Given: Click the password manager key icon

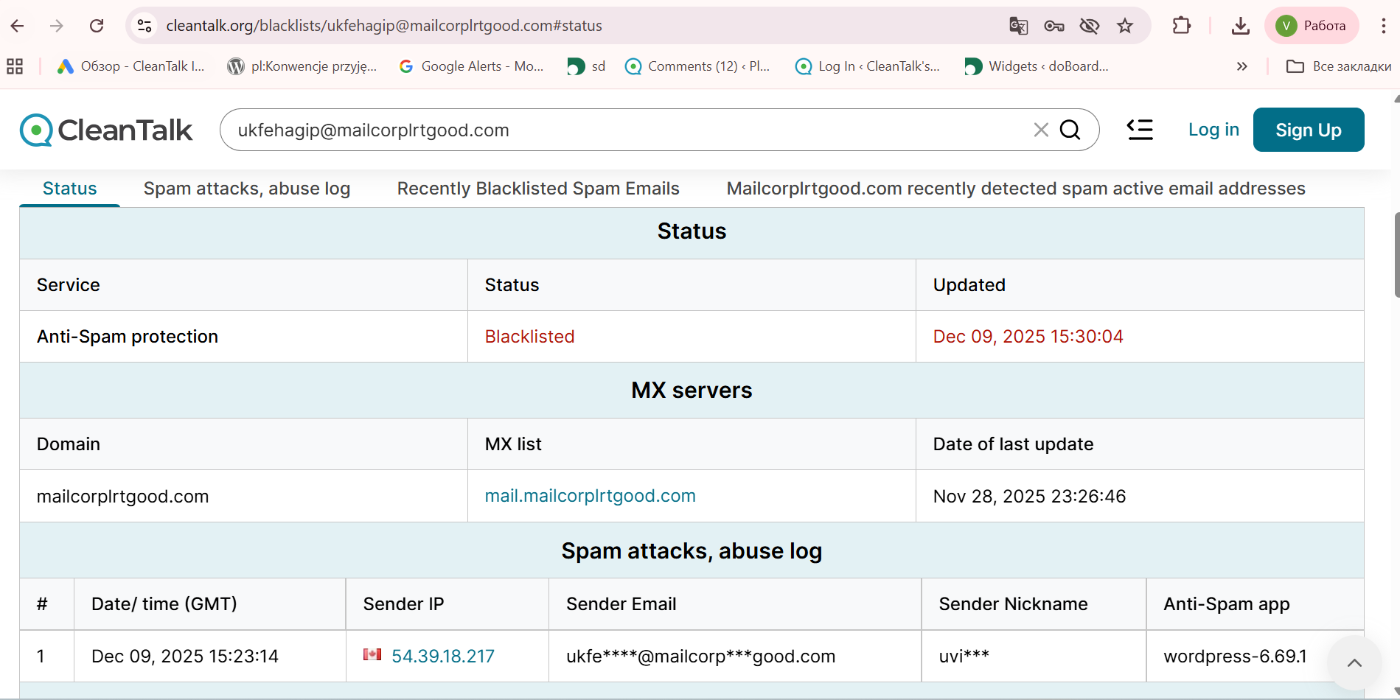Looking at the screenshot, I should [x=1054, y=26].
